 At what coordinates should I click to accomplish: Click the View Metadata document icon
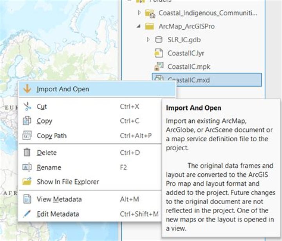coord(27,199)
